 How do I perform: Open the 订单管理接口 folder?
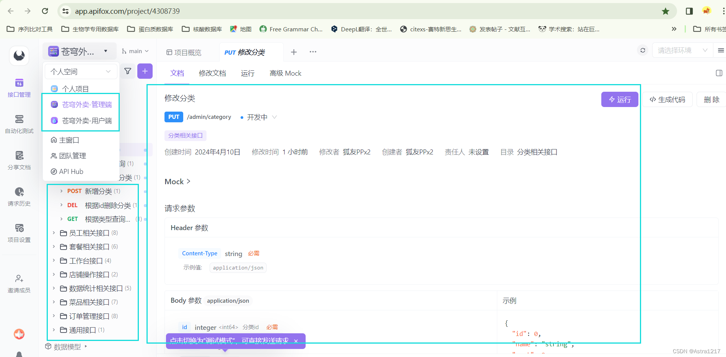click(x=89, y=316)
